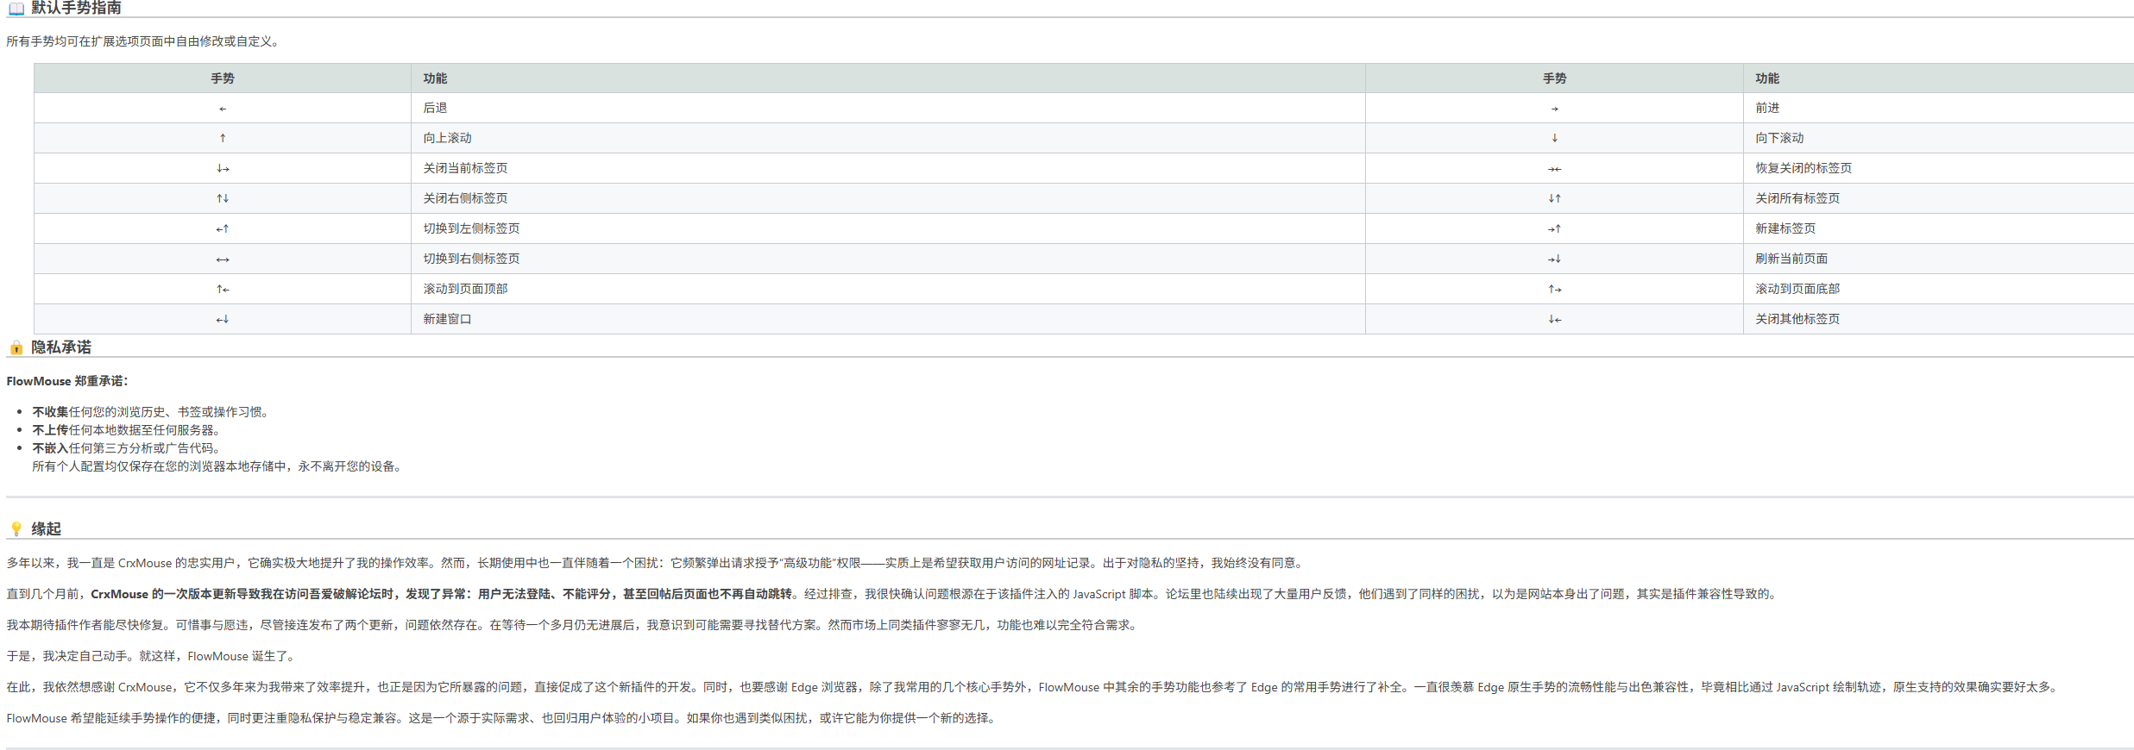Click the gesture symbol for 新建标签页
2134x750 pixels.
(1554, 229)
